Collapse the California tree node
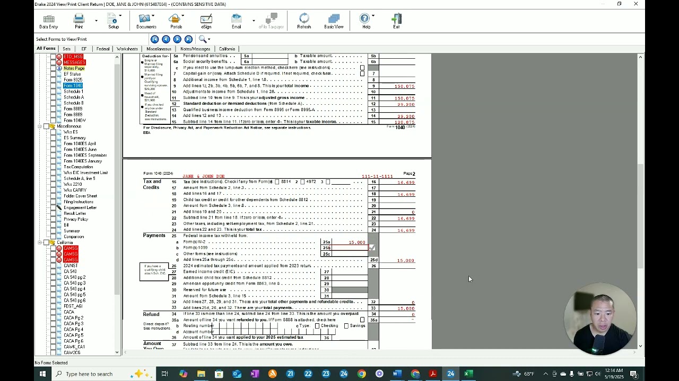679x381 pixels. pos(39,242)
